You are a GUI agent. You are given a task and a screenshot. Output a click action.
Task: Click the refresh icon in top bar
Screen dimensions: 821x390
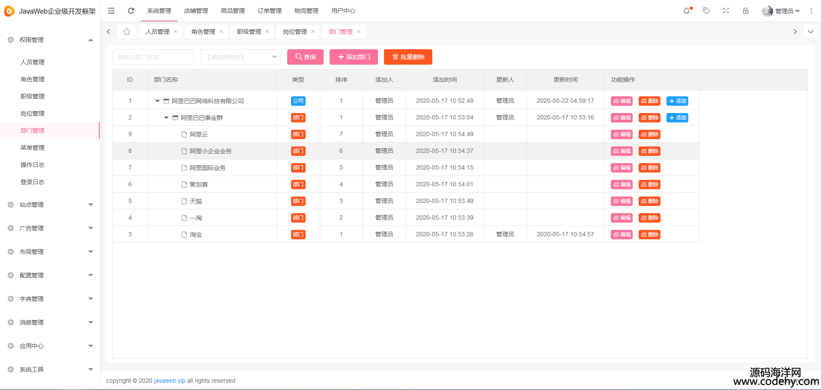[x=131, y=11]
